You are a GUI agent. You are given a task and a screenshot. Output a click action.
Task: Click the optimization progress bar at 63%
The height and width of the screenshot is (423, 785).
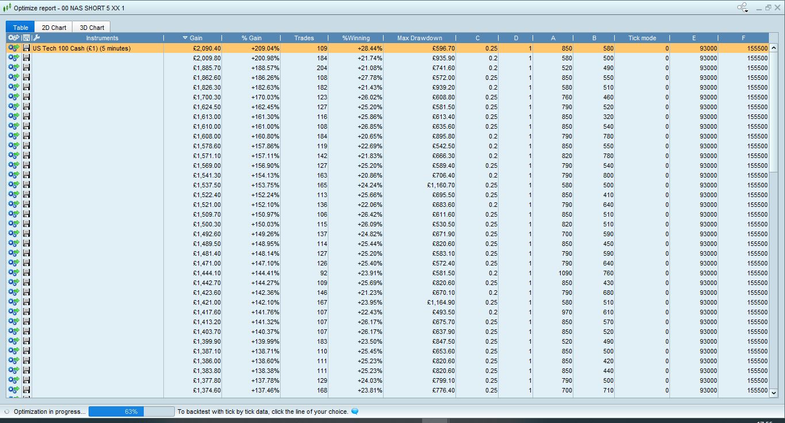point(131,412)
